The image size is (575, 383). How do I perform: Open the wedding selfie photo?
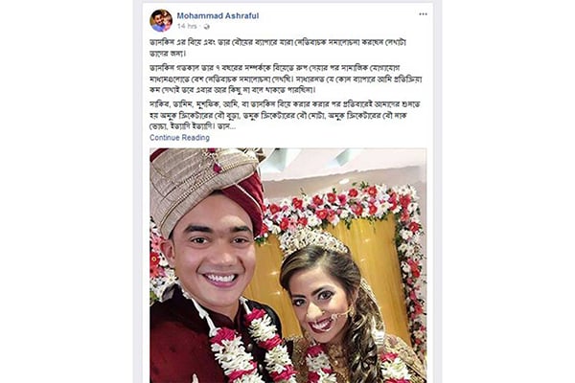(288, 265)
